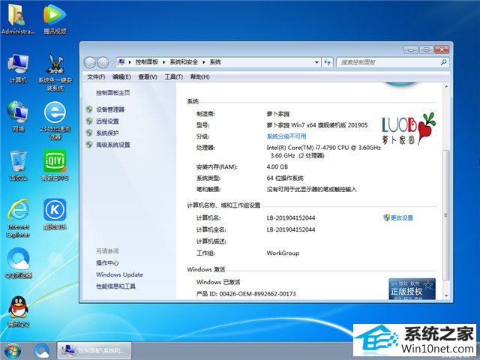Viewport: 480px width, 360px height.
Task: Open the 查看(V) menu
Action: coord(148,76)
